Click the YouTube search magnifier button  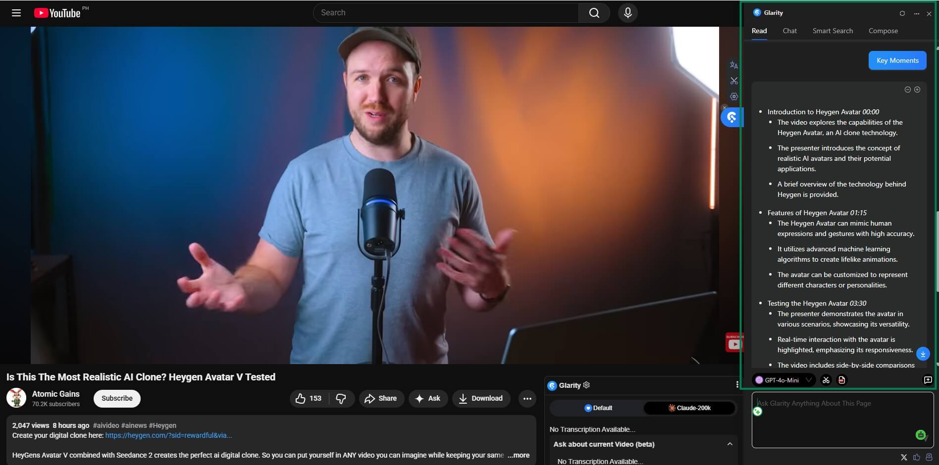pyautogui.click(x=594, y=13)
